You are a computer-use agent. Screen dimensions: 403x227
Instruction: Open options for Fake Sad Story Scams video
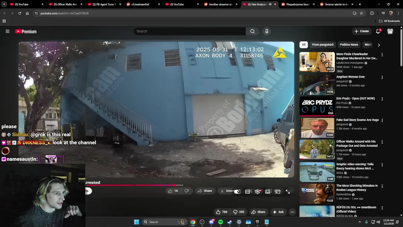pyautogui.click(x=382, y=120)
